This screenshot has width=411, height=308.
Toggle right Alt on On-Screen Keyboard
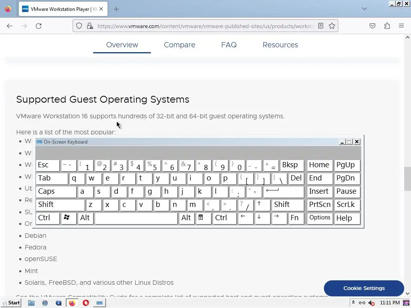[187, 218]
